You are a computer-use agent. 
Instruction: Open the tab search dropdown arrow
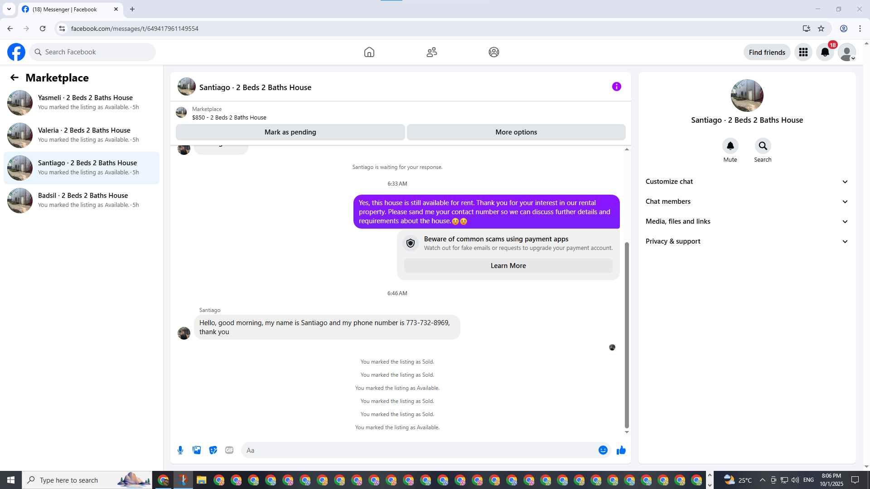[9, 9]
